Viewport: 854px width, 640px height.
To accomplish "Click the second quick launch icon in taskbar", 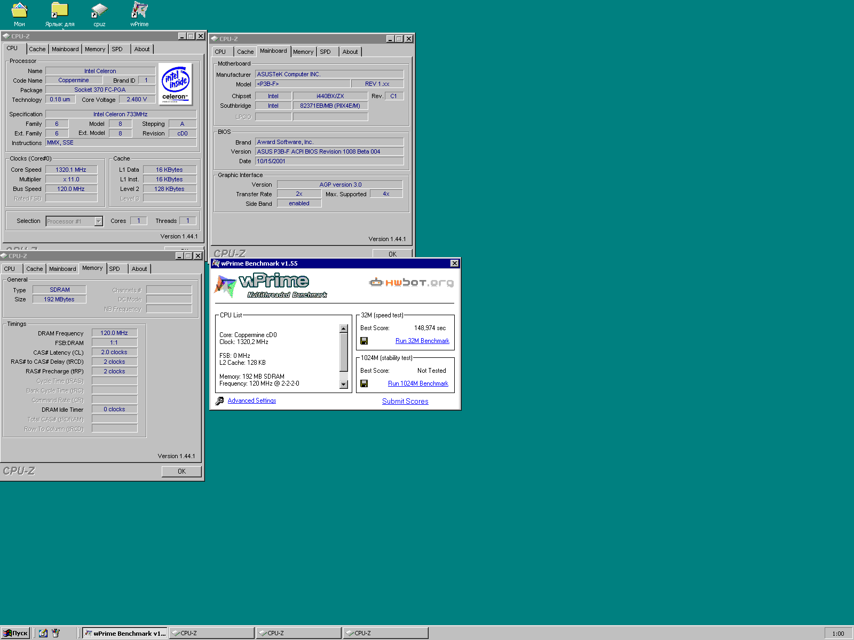I will click(x=56, y=633).
